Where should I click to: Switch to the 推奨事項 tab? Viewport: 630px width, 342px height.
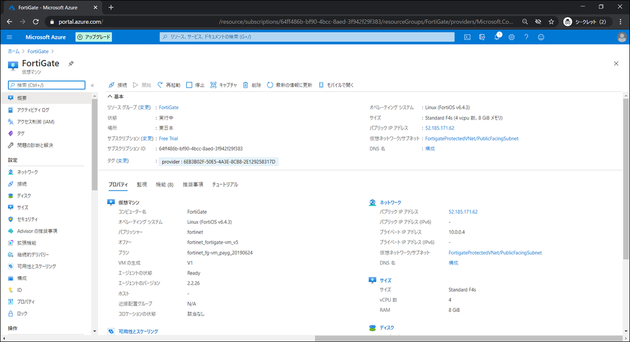(x=193, y=184)
